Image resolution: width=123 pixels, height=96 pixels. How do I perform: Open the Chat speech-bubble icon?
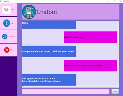pos(6,10)
